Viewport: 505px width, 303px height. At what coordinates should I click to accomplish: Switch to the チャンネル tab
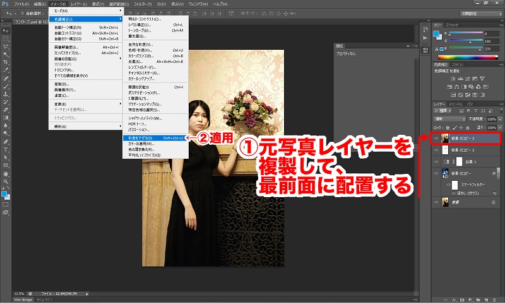pyautogui.click(x=455, y=104)
